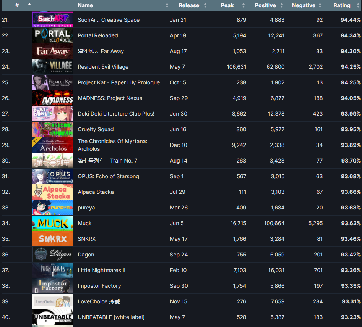
Task: Open Archolos game thumbnail
Action: [53, 145]
